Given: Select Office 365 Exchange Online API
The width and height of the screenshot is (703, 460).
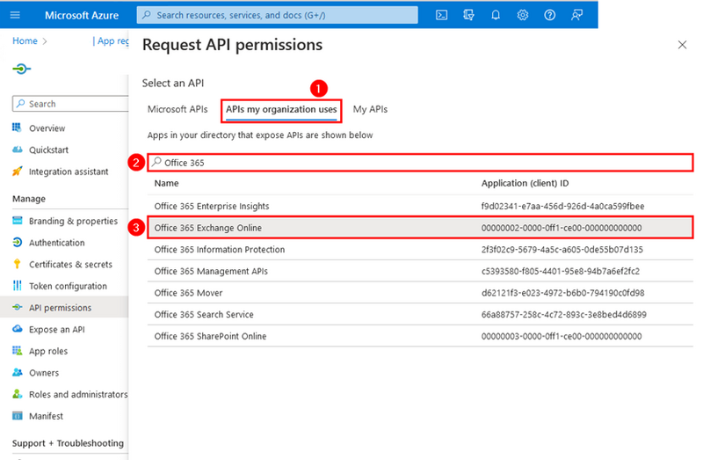Looking at the screenshot, I should [420, 228].
